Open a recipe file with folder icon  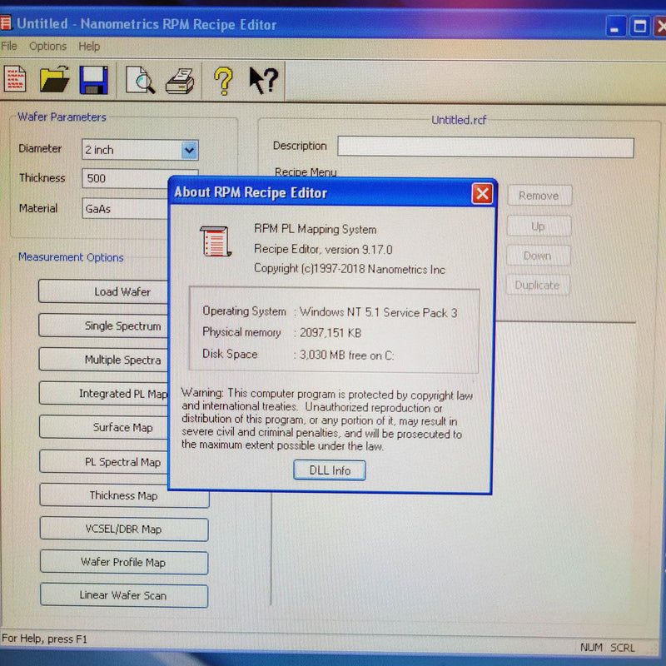pos(54,79)
